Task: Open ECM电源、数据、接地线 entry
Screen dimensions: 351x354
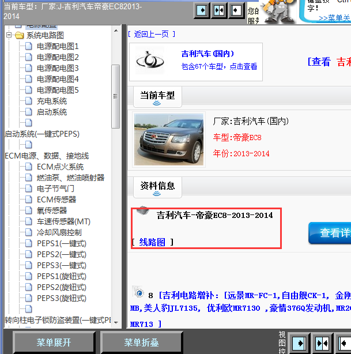Action: coord(47,156)
